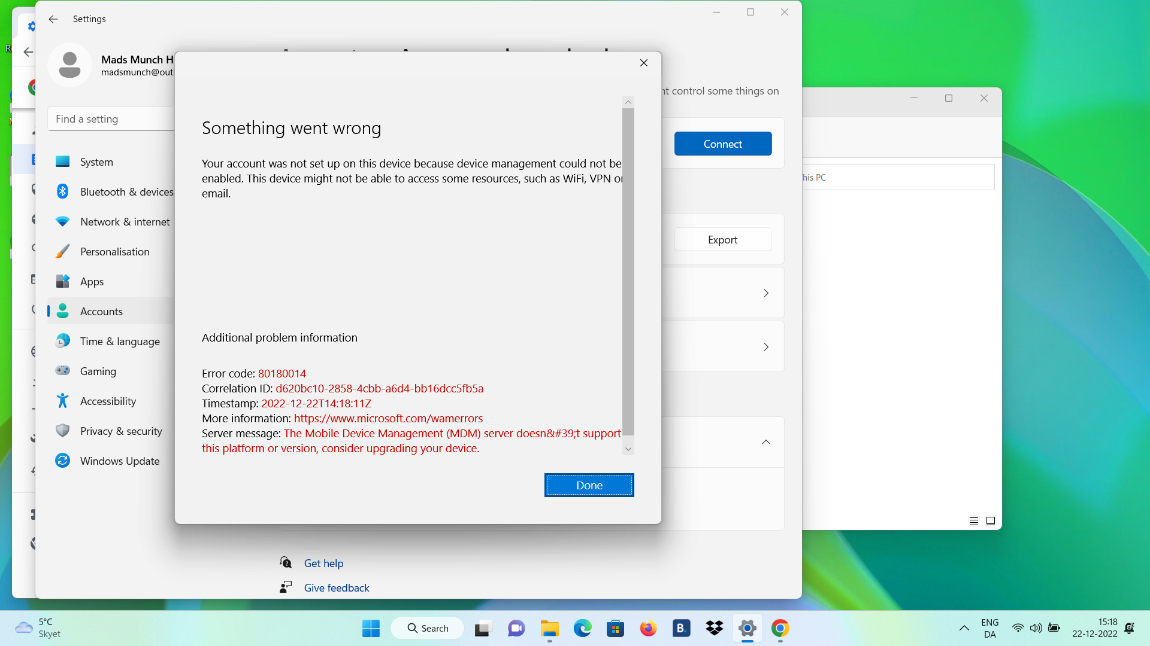Open the Give feedback link
Image resolution: width=1150 pixels, height=646 pixels.
(x=337, y=587)
